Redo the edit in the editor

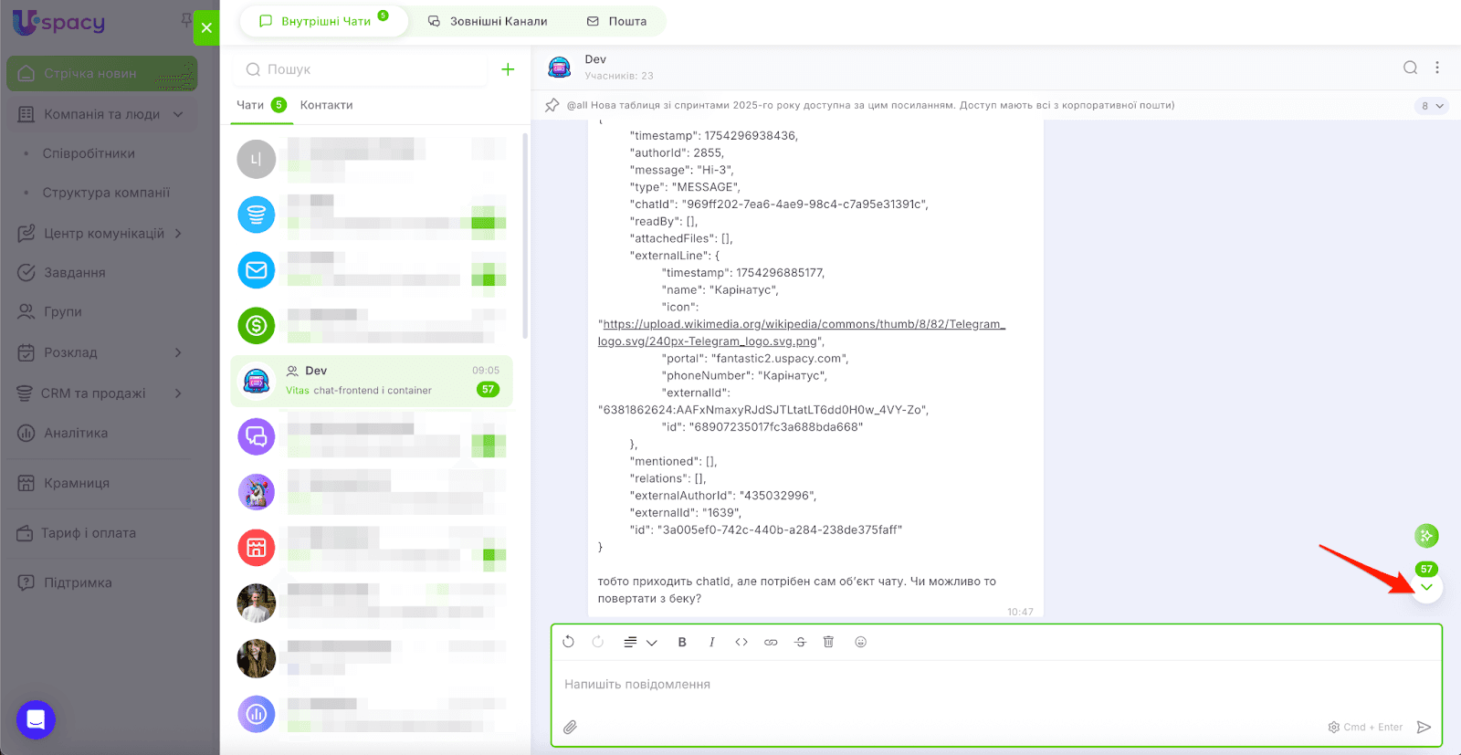[598, 642]
